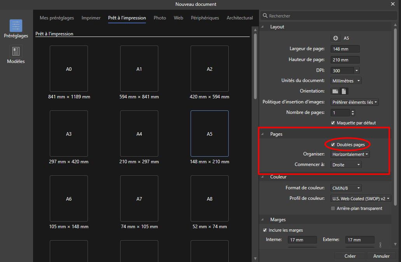This screenshot has width=401, height=262.
Task: Toggle the margins link chain icon
Action: (x=380, y=245)
